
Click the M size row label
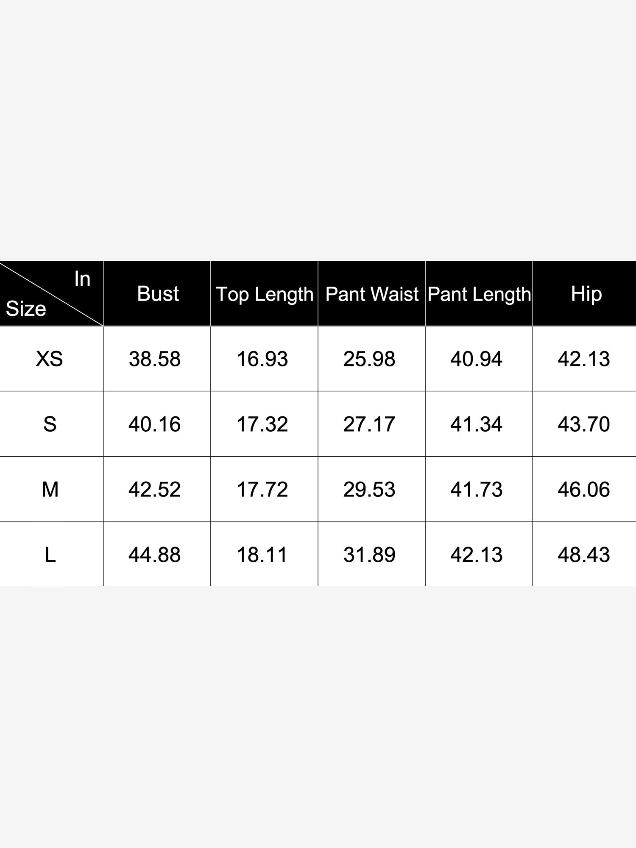[50, 489]
